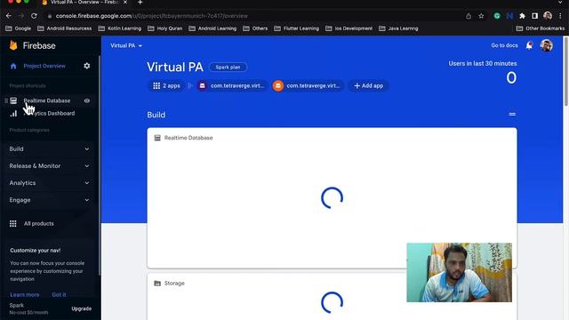Open the 2 apps chip
569x320 pixels.
pyautogui.click(x=166, y=85)
